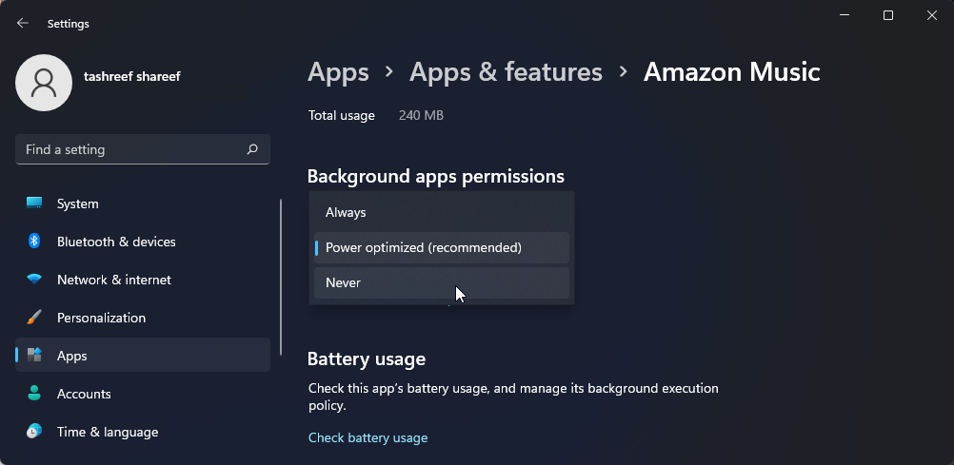954x465 pixels.
Task: Open Network & internet settings page
Action: click(114, 280)
